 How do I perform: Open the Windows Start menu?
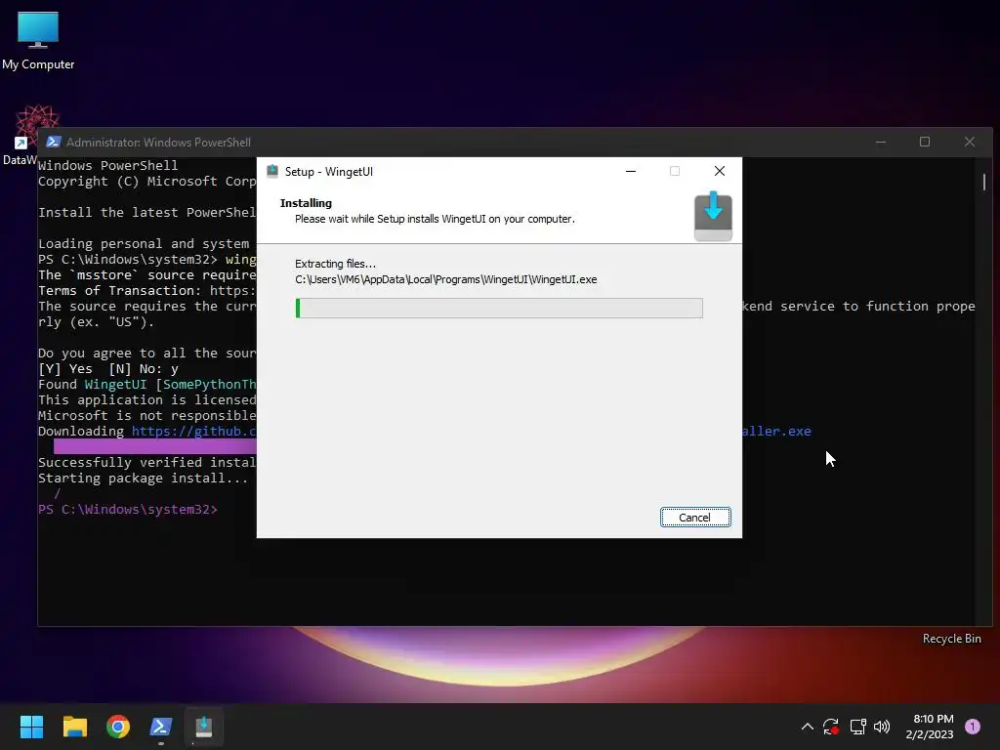[x=31, y=727]
